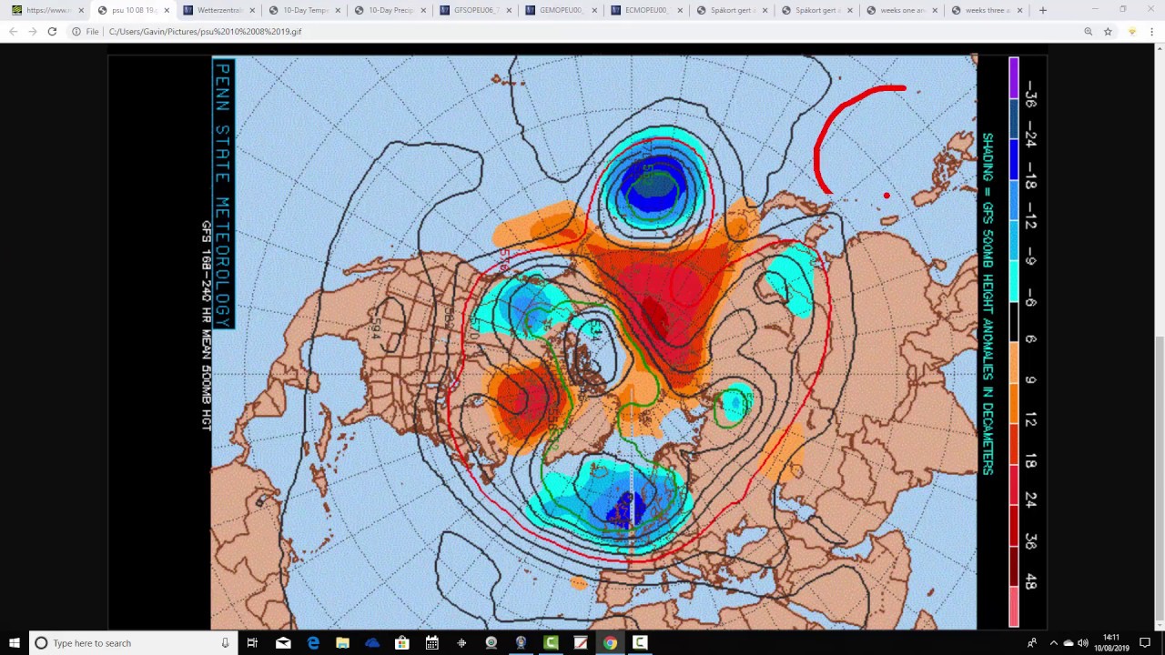Click the address bar file path
The height and width of the screenshot is (655, 1165).
(x=205, y=31)
